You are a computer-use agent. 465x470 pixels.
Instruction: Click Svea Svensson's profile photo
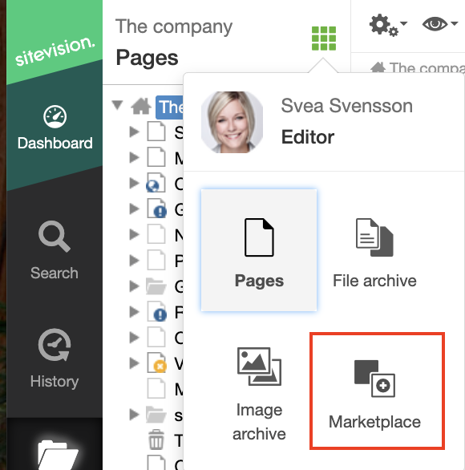pyautogui.click(x=232, y=122)
